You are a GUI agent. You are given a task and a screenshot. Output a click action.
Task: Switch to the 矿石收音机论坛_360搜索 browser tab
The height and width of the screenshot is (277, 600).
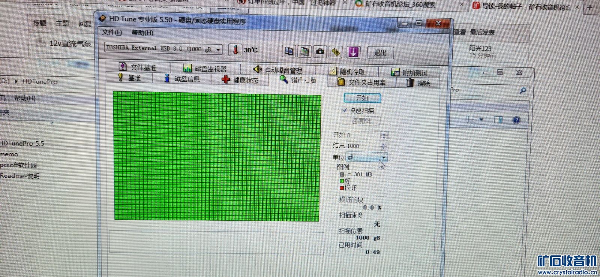click(x=400, y=4)
